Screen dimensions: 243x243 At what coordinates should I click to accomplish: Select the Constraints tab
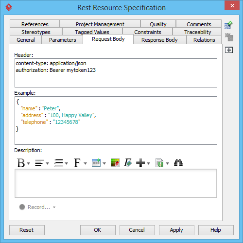tap(148, 32)
